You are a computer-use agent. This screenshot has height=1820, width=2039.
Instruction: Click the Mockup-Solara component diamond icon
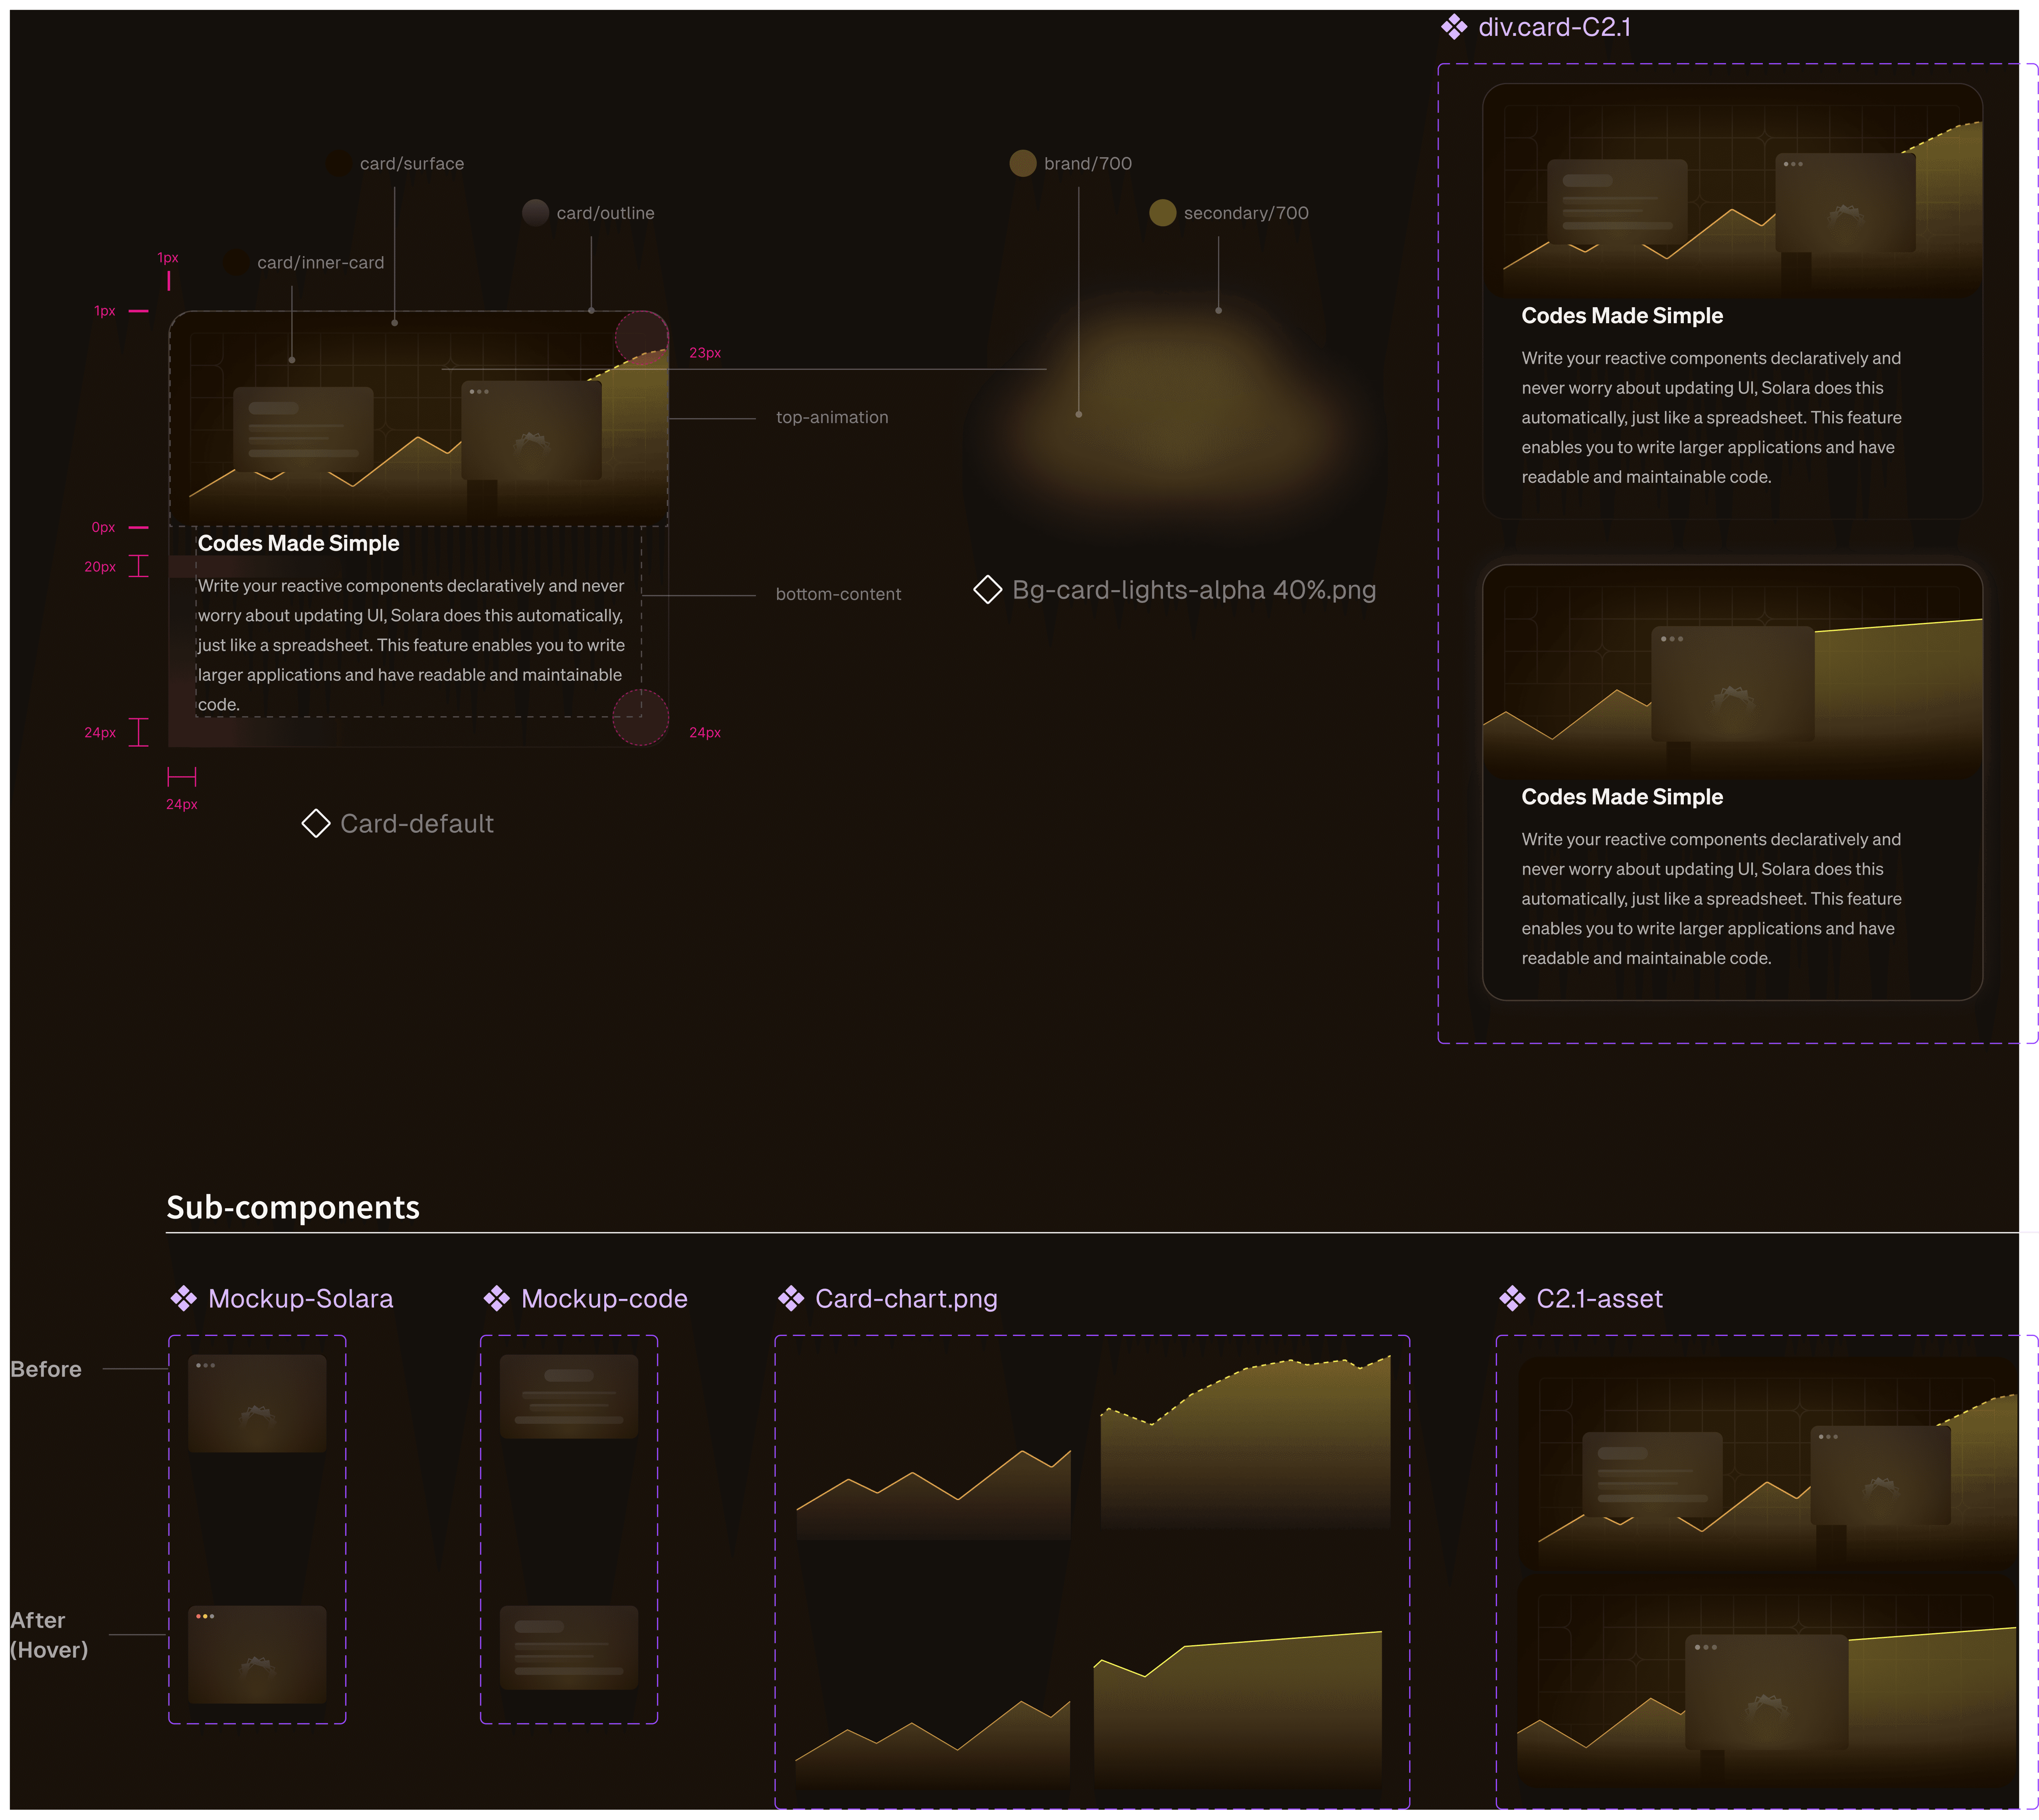183,1298
